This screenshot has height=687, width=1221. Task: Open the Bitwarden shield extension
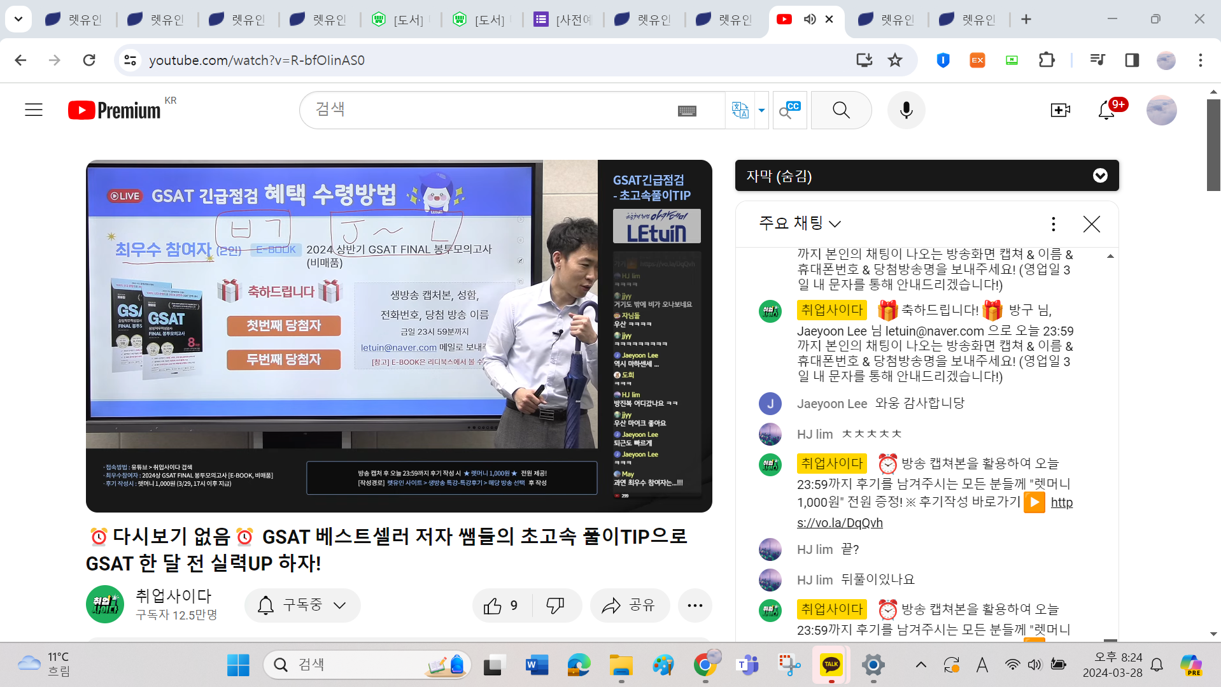tap(943, 60)
